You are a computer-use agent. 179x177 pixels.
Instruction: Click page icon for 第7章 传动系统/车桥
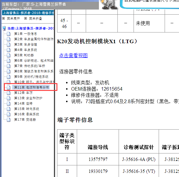(9, 66)
